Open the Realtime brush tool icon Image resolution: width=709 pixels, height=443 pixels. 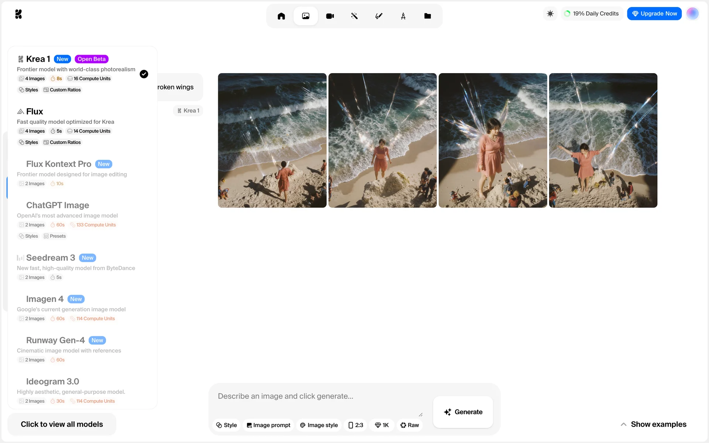point(379,16)
